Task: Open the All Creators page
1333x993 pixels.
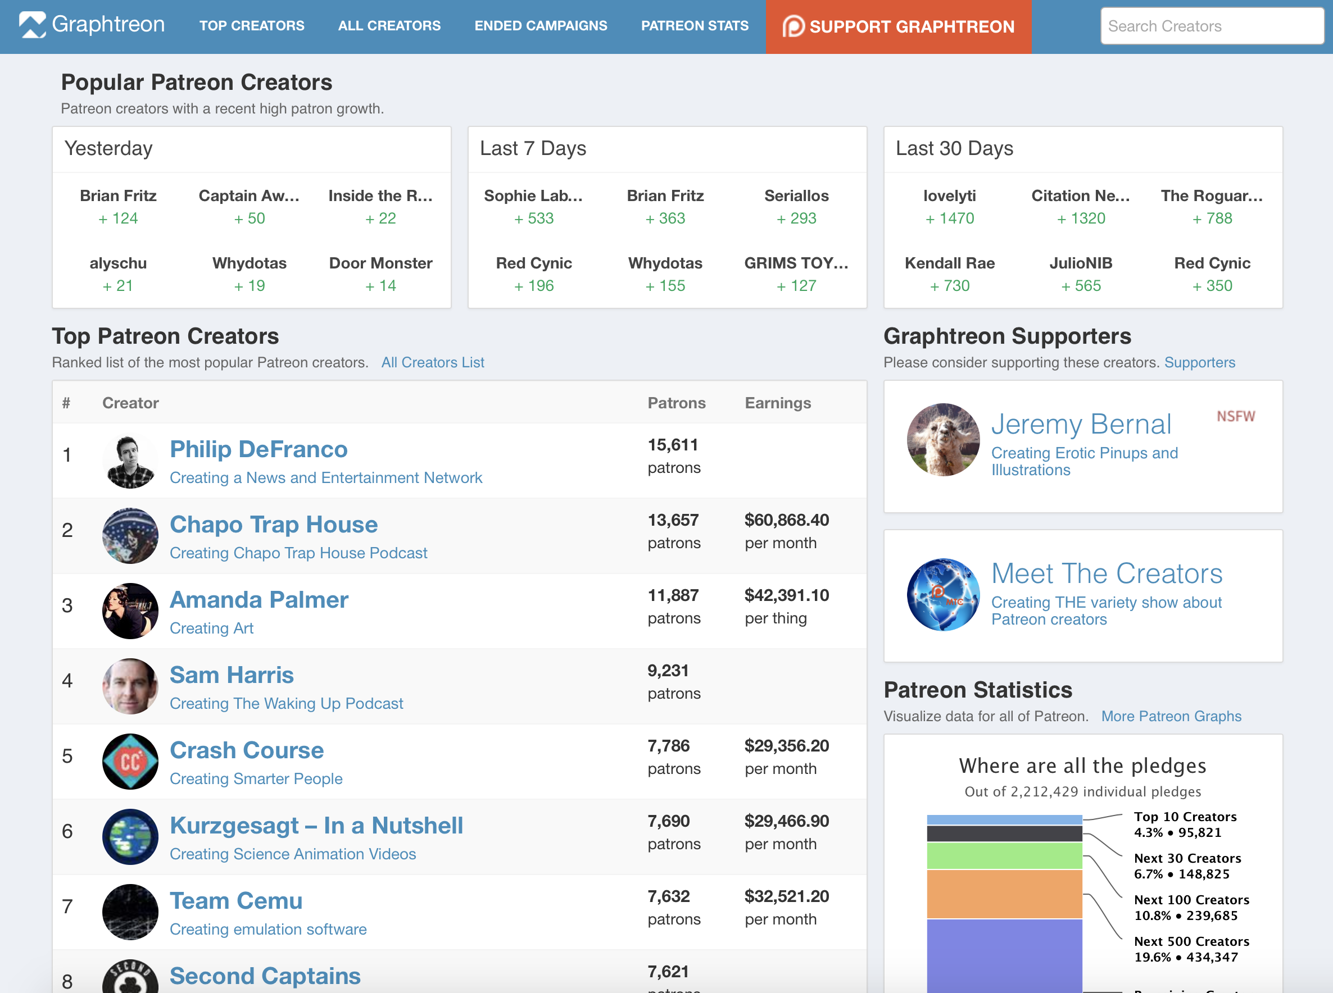Action: click(389, 25)
